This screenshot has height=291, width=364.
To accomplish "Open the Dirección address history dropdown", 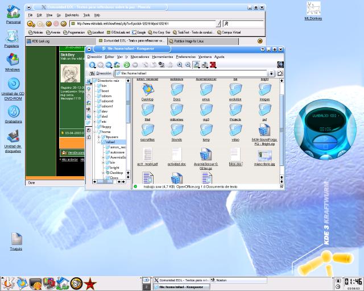I will tap(271, 73).
